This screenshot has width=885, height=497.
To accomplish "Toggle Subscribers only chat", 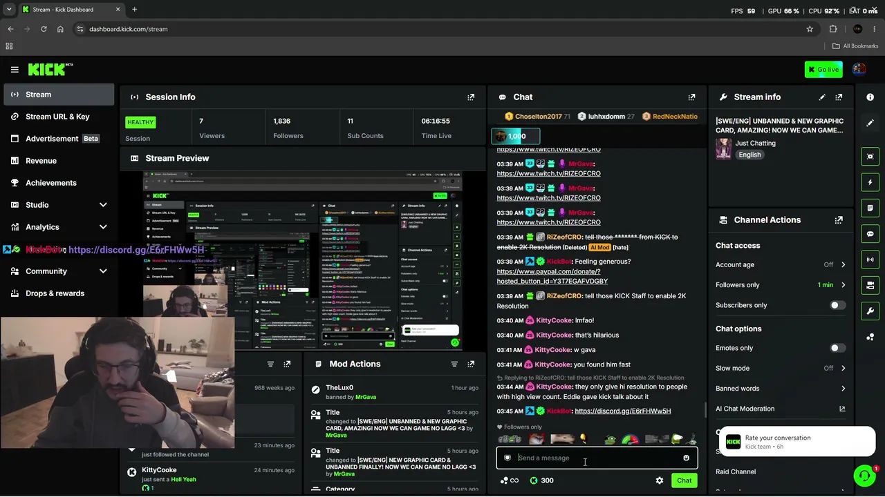I will (x=837, y=305).
